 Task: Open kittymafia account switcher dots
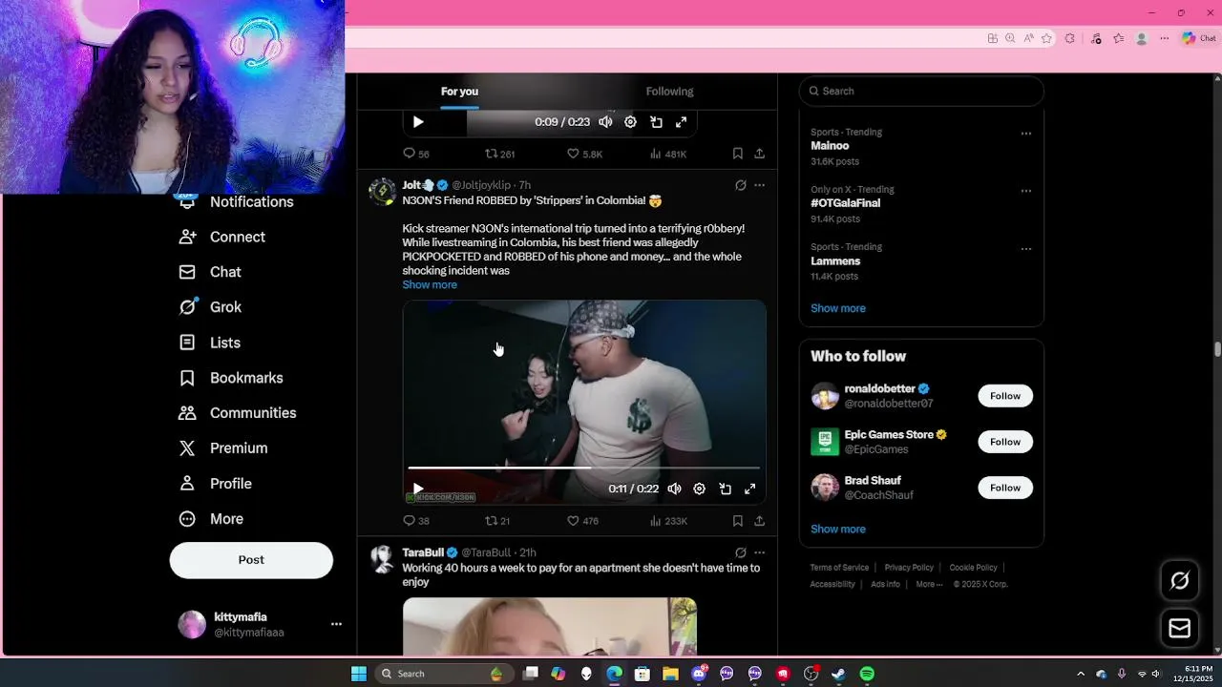[336, 624]
